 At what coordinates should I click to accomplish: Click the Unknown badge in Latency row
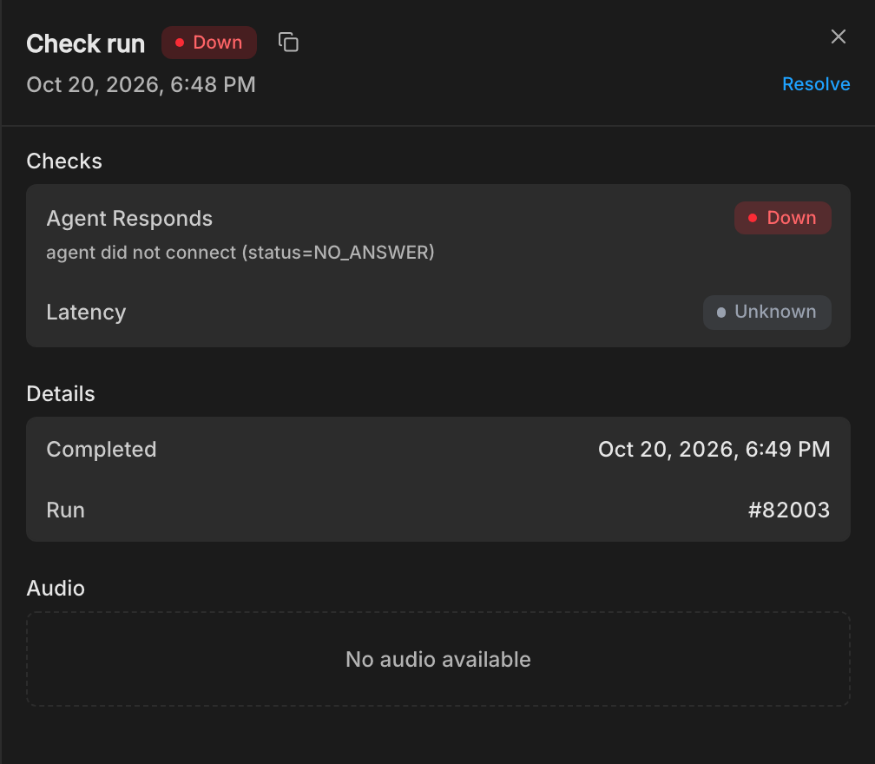pos(766,312)
